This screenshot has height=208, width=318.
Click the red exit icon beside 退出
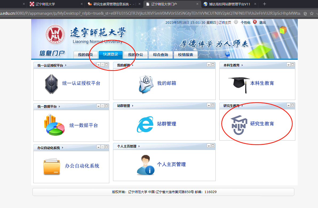[255, 22]
